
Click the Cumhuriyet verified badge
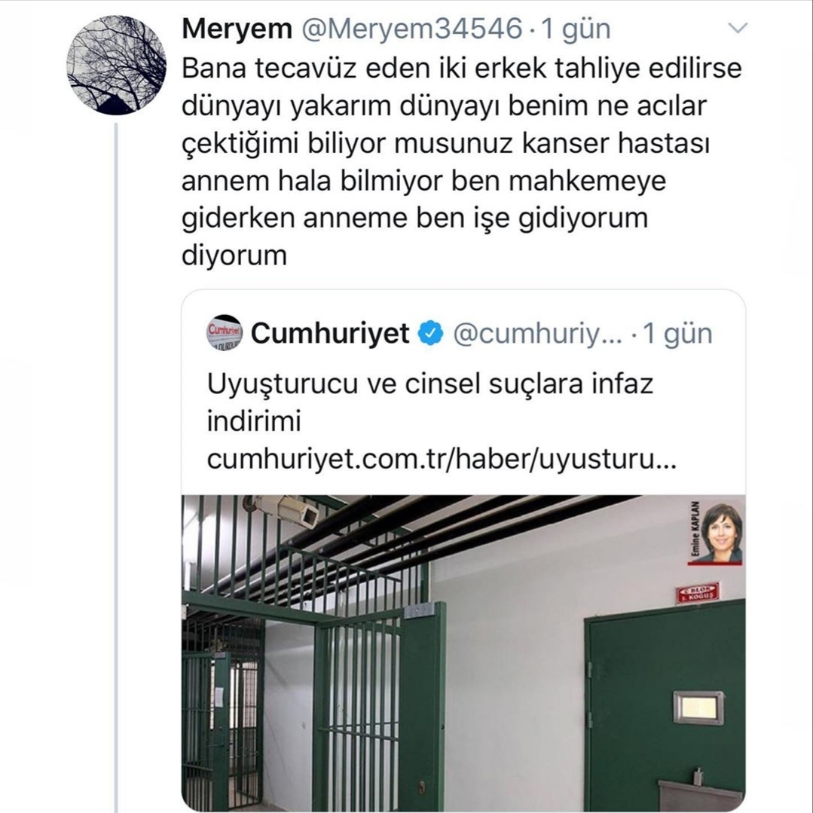[430, 333]
